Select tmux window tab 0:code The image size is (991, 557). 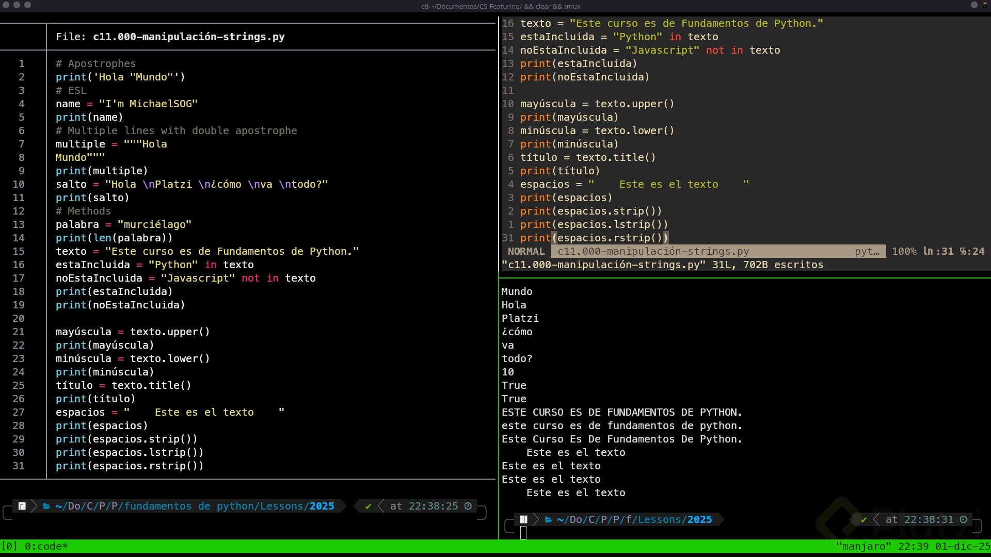click(46, 546)
